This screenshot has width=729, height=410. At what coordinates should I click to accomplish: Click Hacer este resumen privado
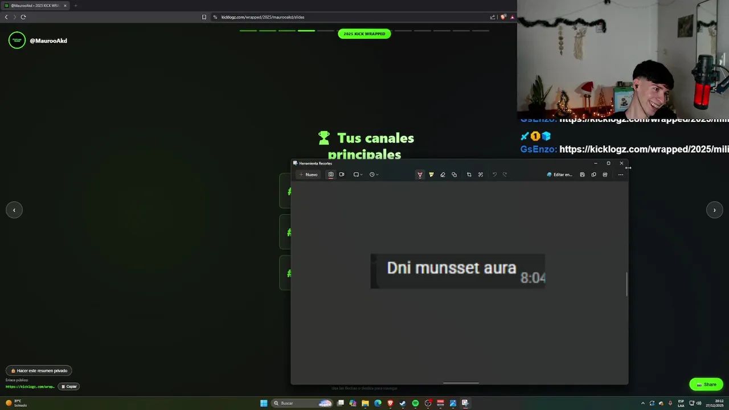click(39, 371)
